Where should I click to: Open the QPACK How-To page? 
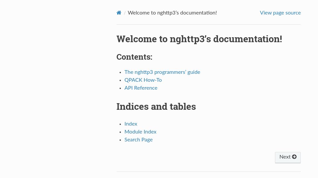[x=143, y=80]
